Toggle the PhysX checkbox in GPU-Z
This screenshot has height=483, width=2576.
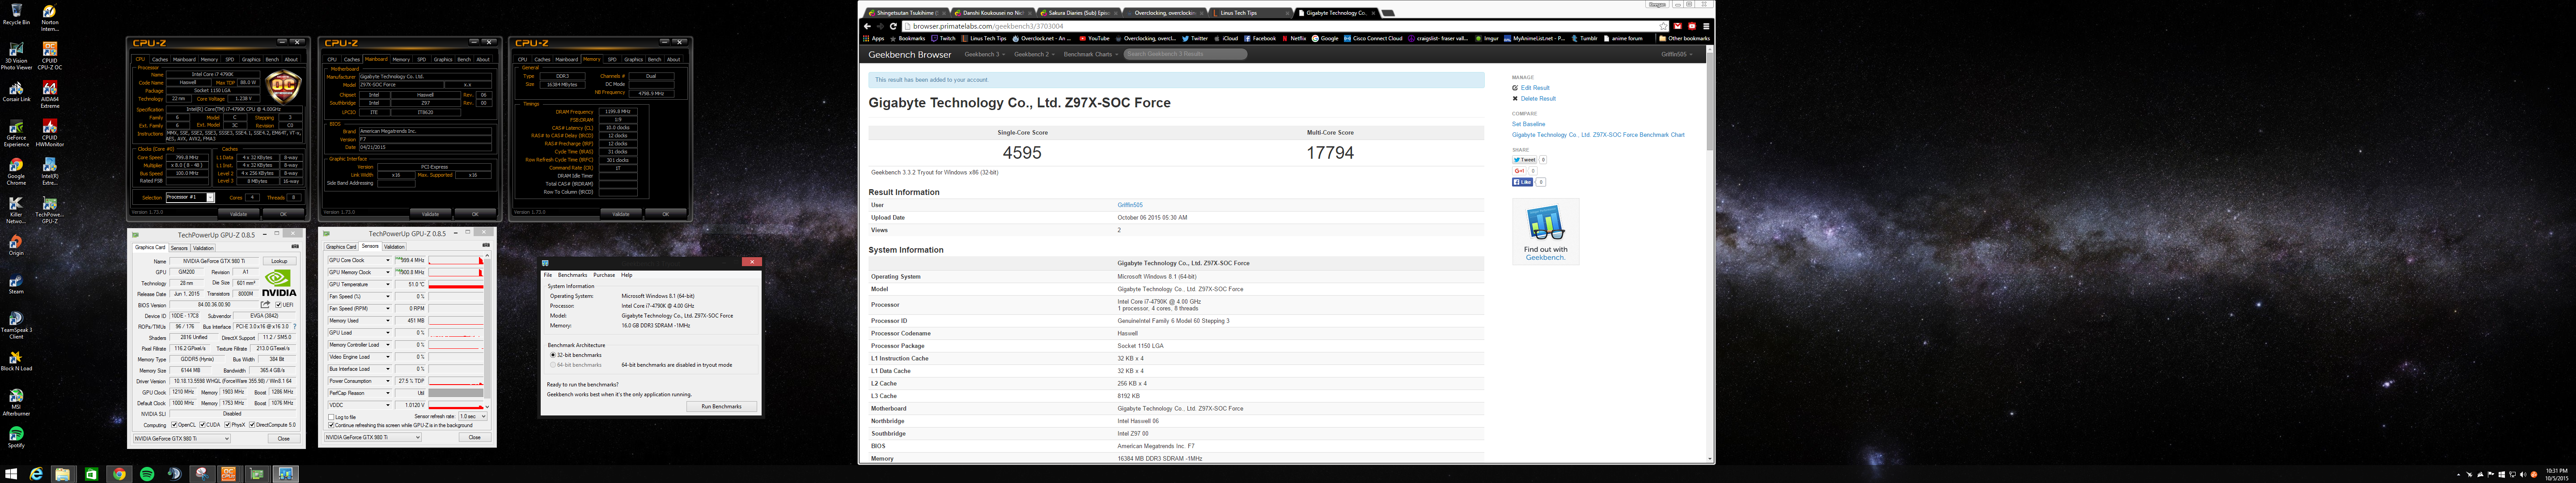[x=228, y=425]
